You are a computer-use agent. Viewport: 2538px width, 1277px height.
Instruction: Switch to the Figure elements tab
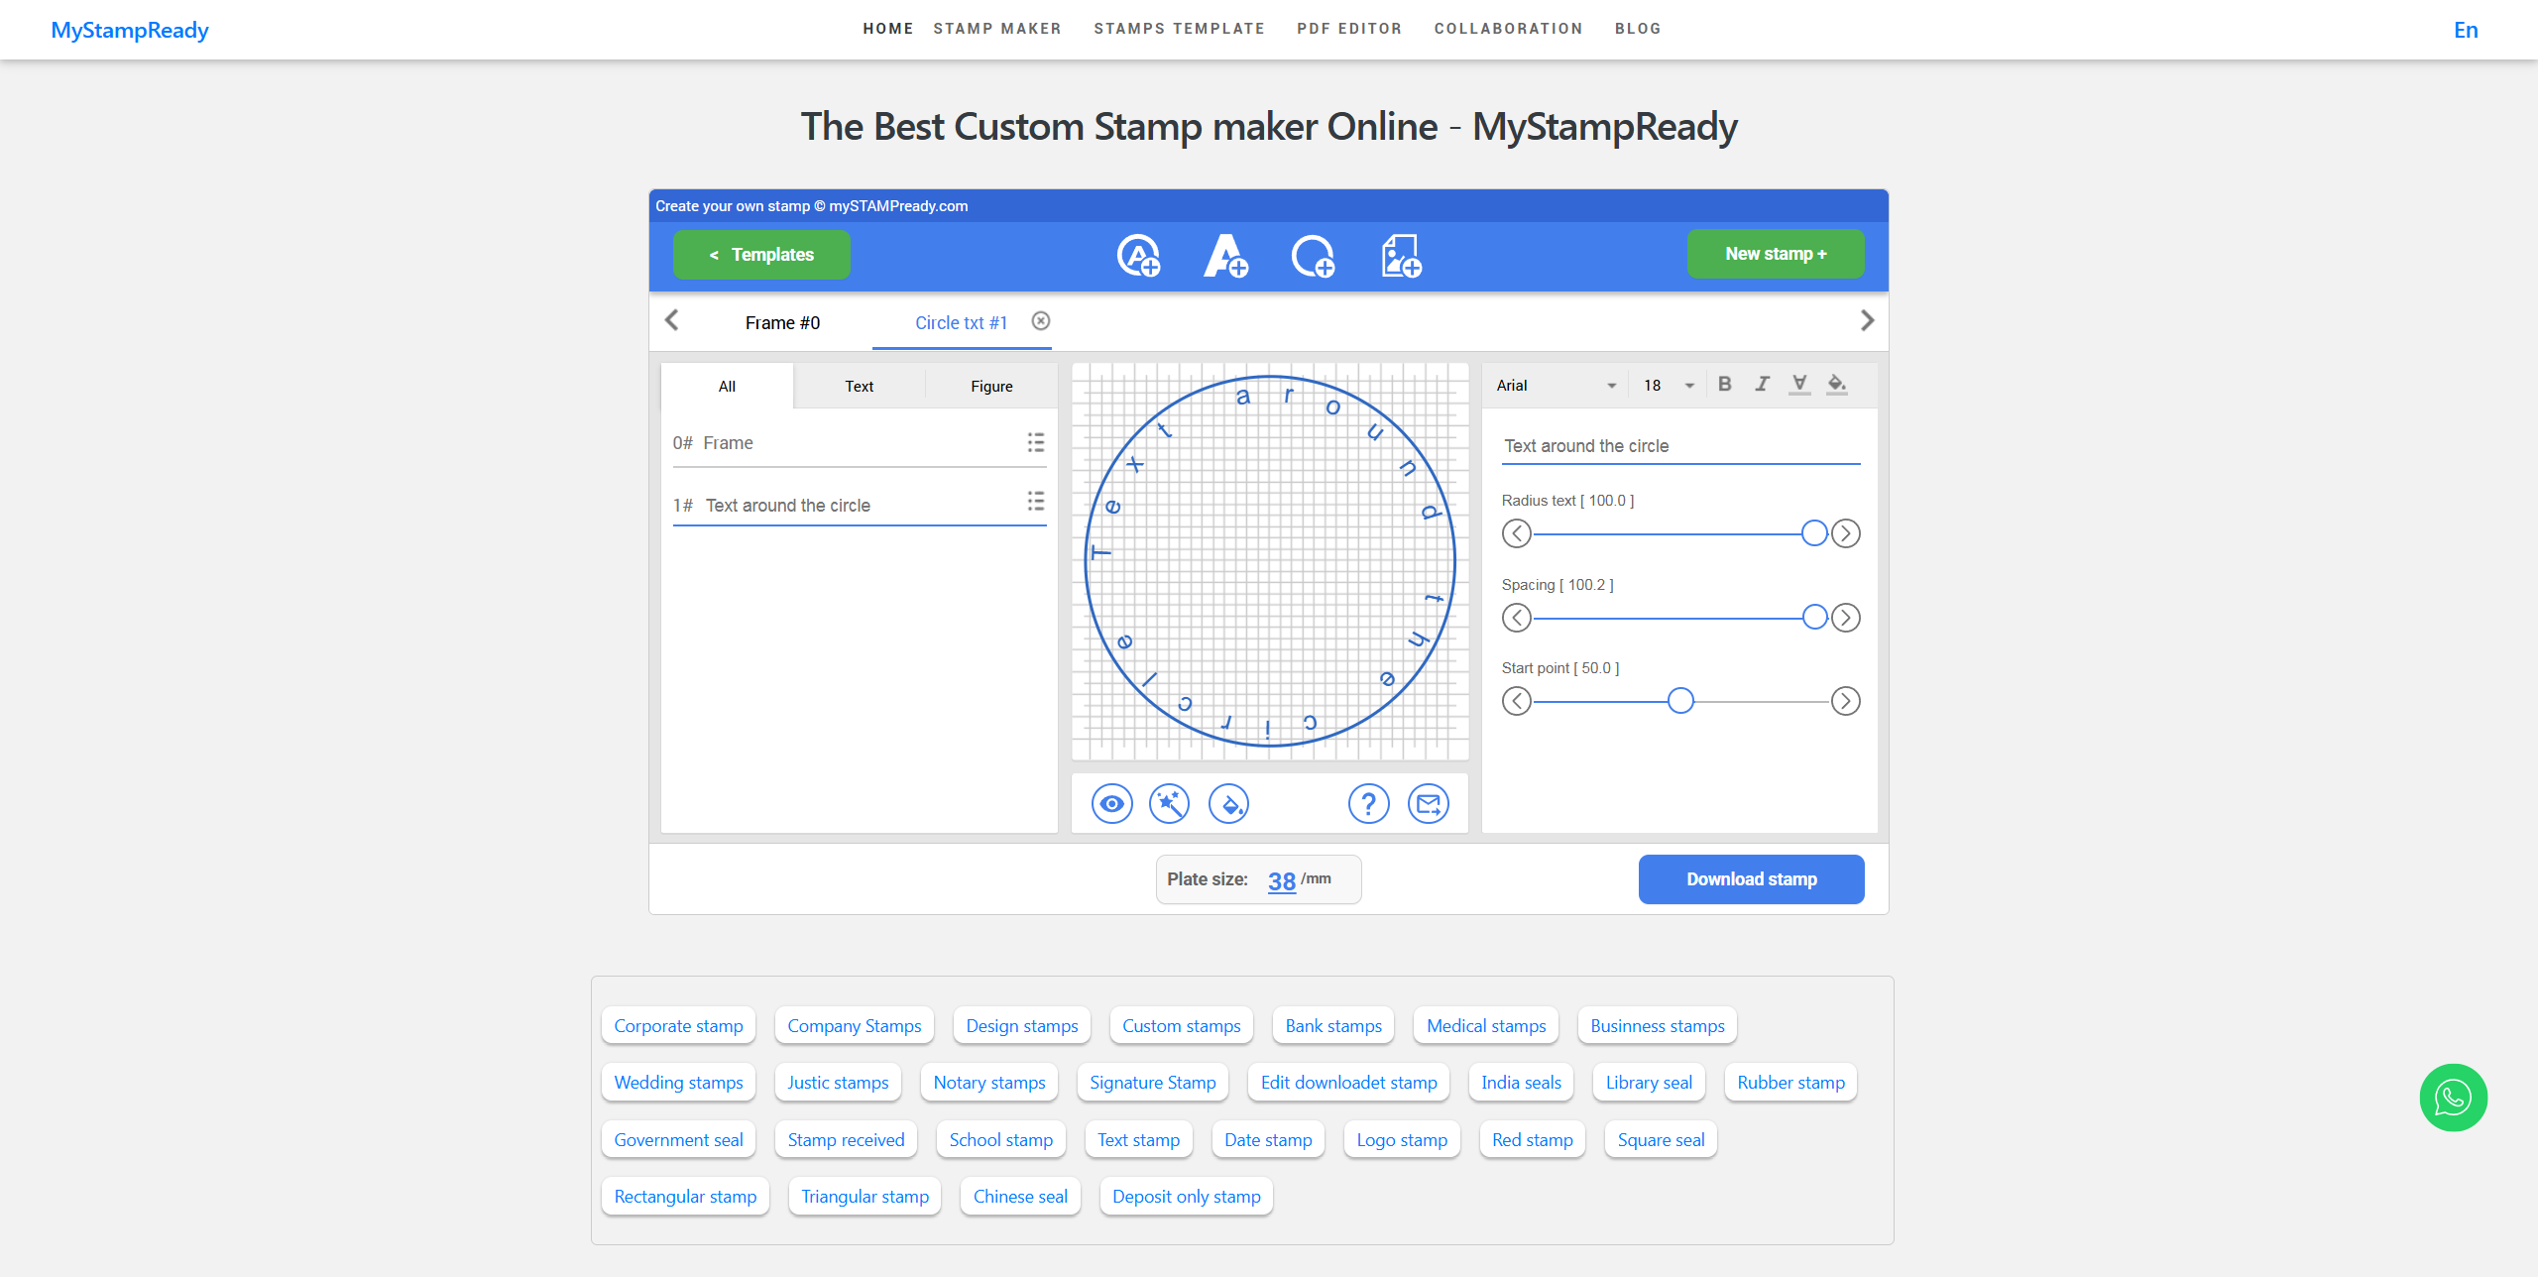click(991, 387)
